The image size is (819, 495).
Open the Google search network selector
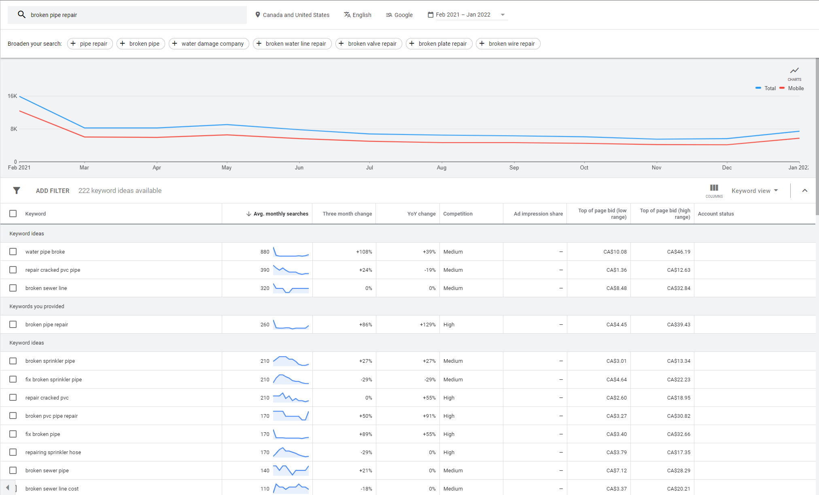tap(399, 15)
